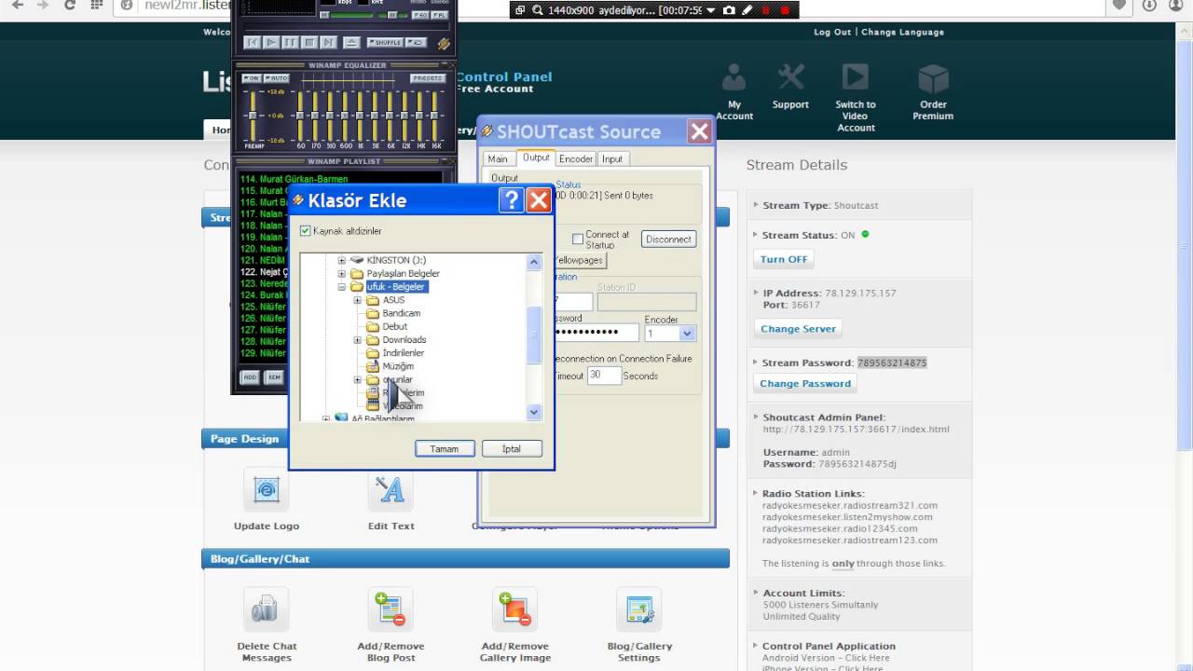Switch to the Encoder tab in SHOUTcast Source
This screenshot has width=1193, height=671.
click(x=576, y=159)
